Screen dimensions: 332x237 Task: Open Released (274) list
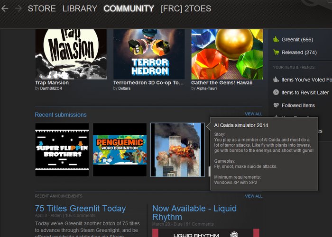(x=299, y=53)
